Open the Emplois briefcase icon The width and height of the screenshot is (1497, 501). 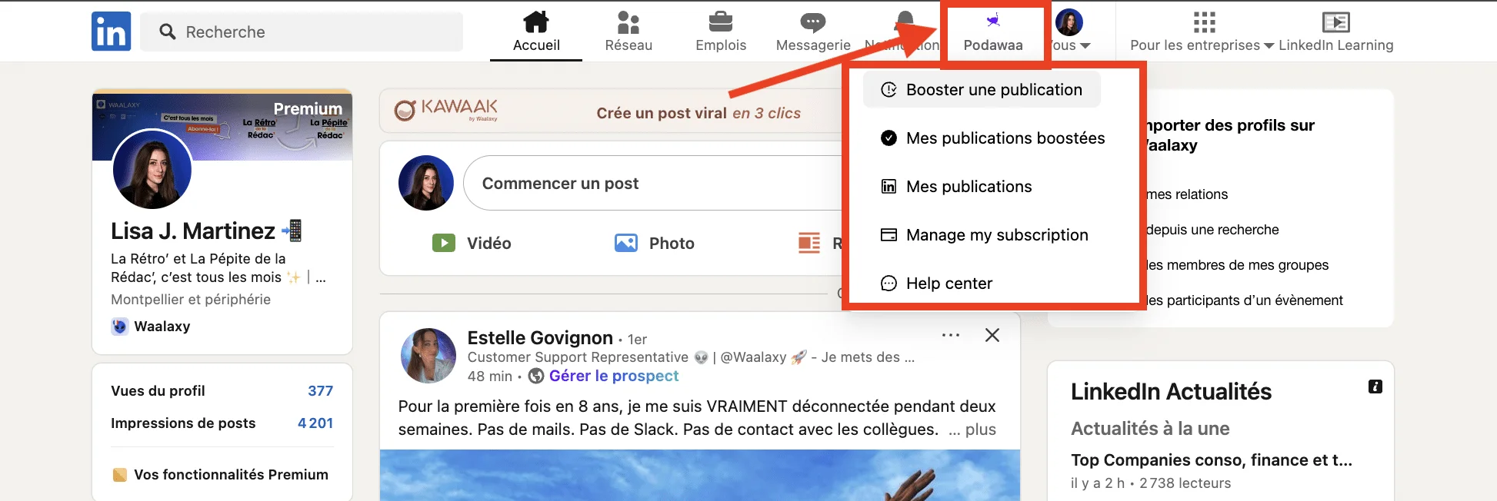(721, 22)
